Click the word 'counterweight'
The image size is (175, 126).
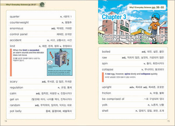pyautogui.click(x=19, y=22)
